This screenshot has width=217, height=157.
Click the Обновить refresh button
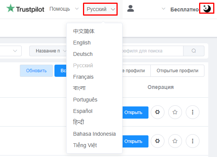(36, 71)
